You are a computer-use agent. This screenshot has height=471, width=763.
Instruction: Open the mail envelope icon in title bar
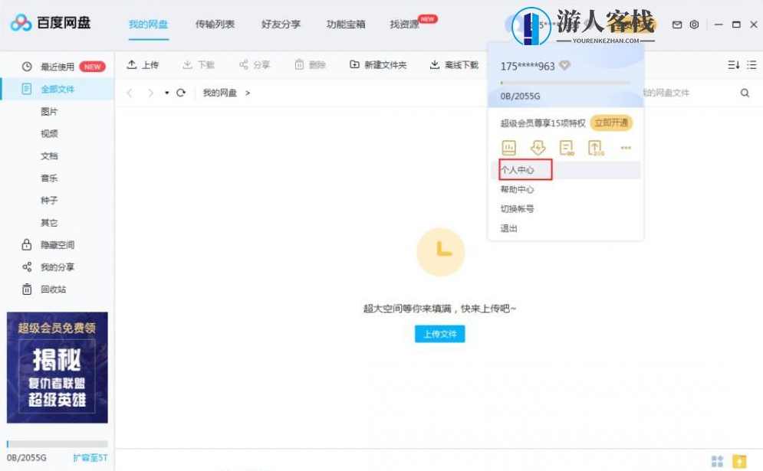coord(677,25)
